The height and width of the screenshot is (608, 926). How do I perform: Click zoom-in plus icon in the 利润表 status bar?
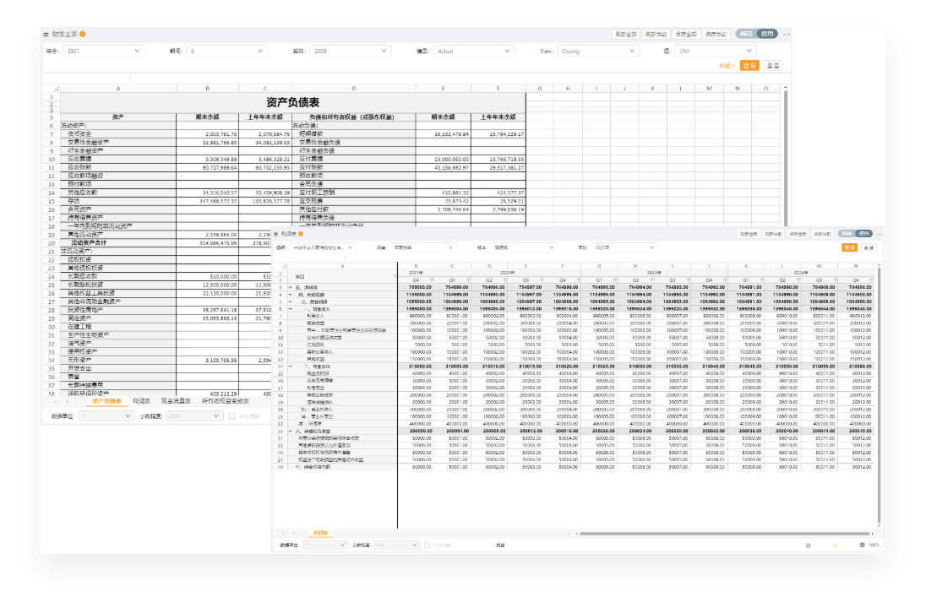coord(862,545)
